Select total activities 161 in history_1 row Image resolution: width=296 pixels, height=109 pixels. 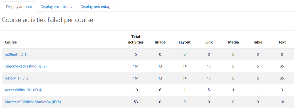(136, 78)
